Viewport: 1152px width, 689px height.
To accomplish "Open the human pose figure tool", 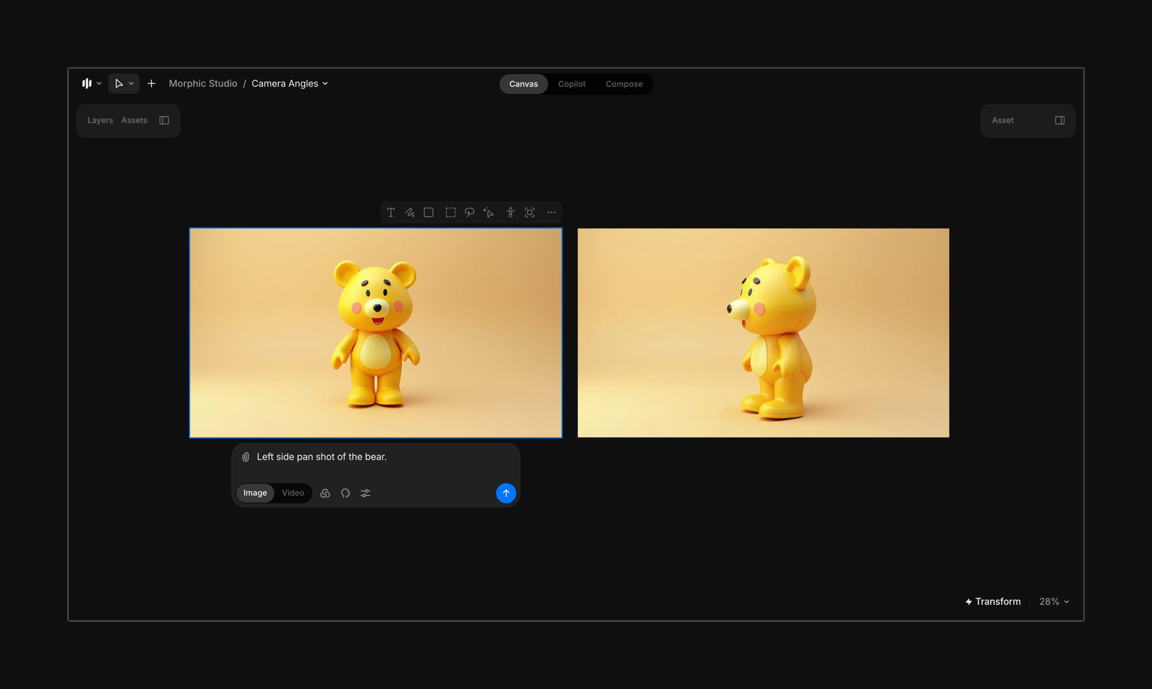I will click(x=510, y=213).
